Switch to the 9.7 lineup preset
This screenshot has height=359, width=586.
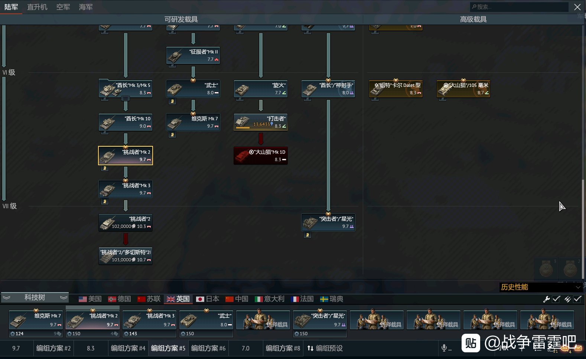coord(16,348)
